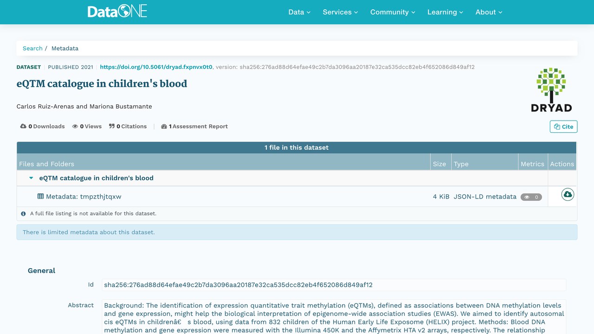Click the JSON-LD metadata type cell
594x334 pixels.
click(x=485, y=197)
